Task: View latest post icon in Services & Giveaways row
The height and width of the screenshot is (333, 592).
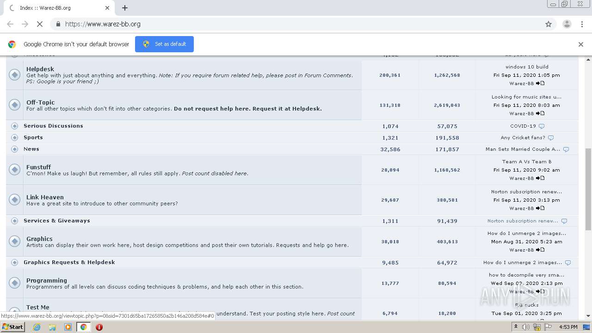Action: [564, 221]
